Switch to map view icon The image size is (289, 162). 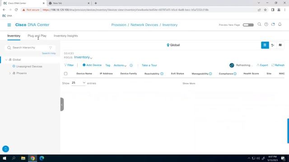point(280,45)
